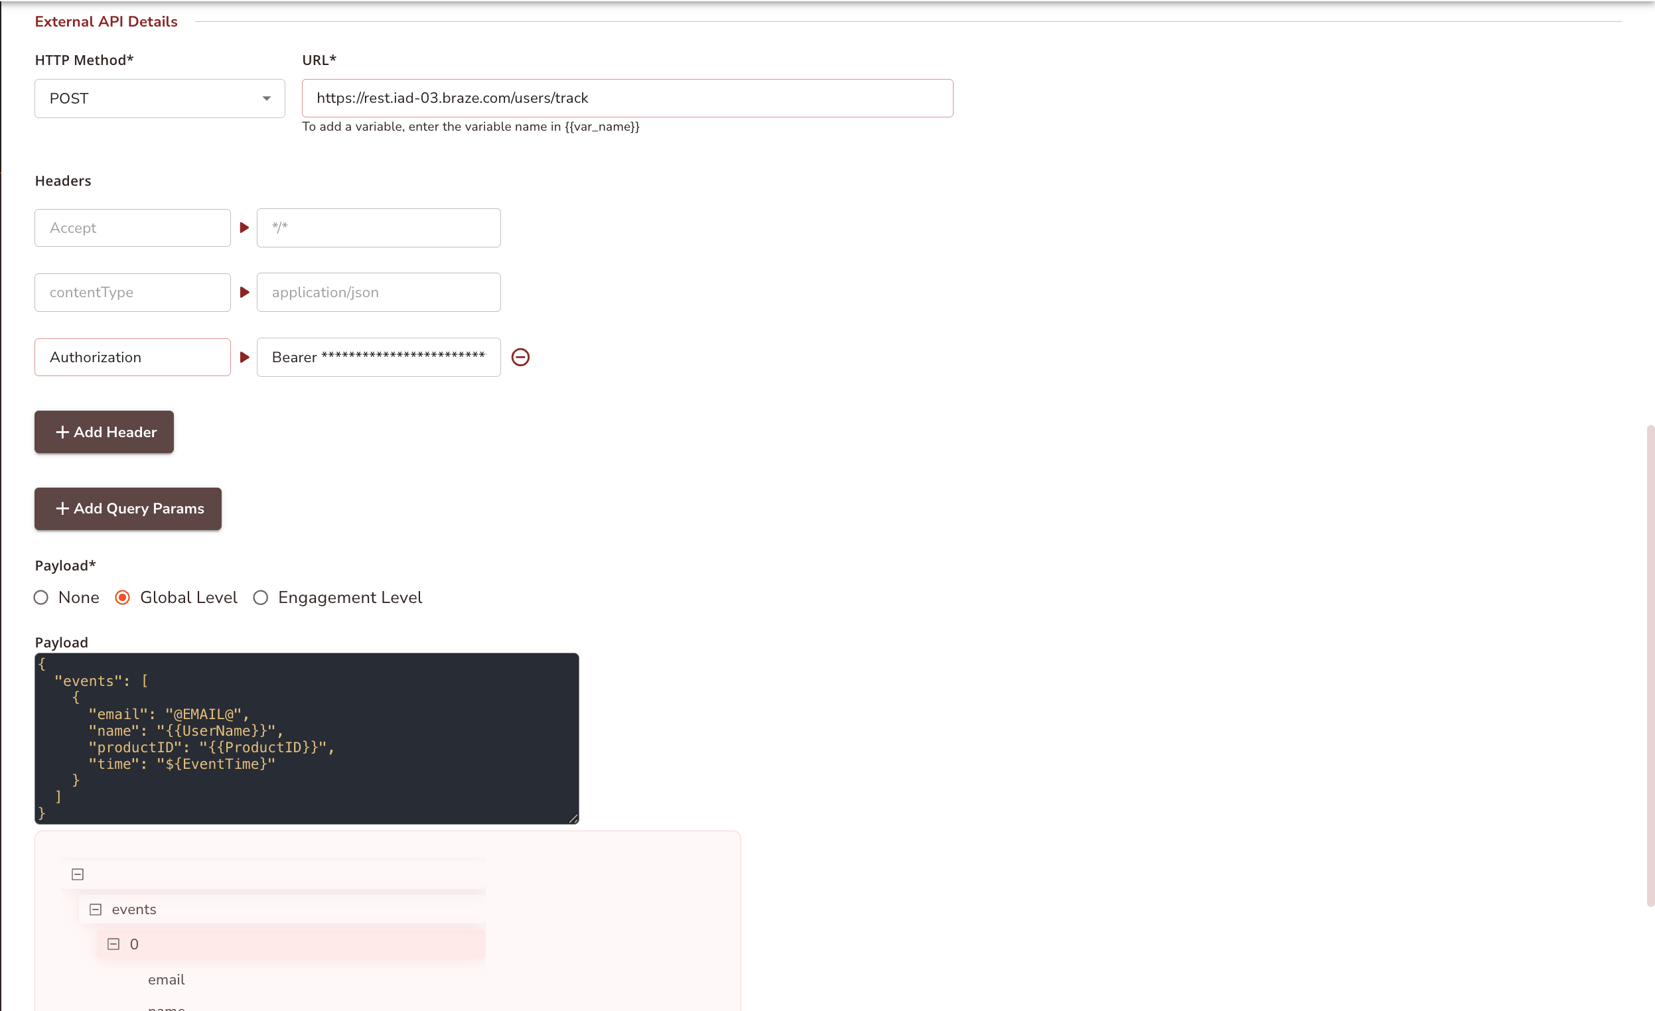The width and height of the screenshot is (1655, 1011).
Task: Click the Add Header button
Action: [x=104, y=432]
